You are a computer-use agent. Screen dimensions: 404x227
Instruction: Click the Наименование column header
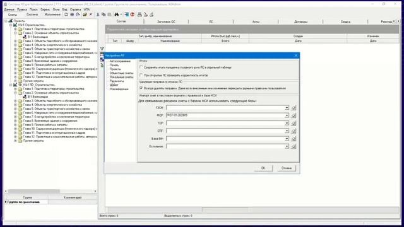click(170, 41)
